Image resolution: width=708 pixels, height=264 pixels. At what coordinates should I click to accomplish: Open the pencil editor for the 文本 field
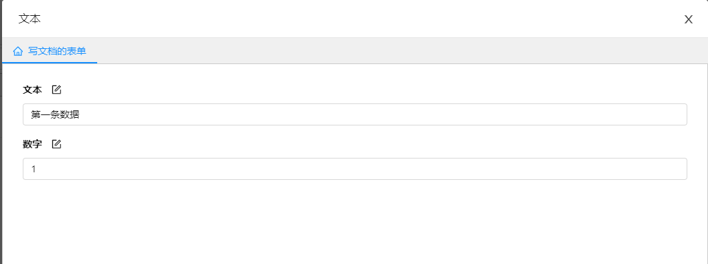click(57, 90)
